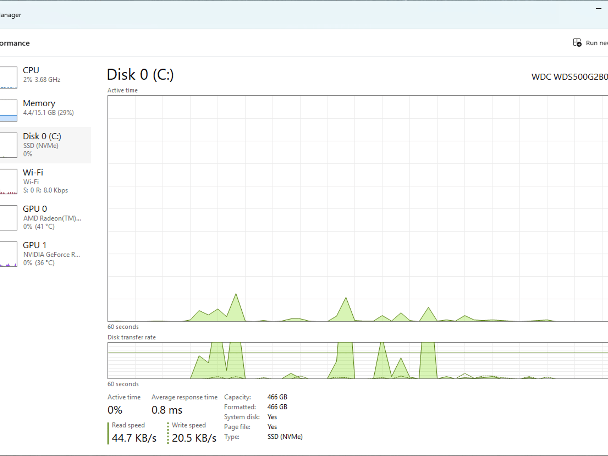Click the System disk Yes value
The width and height of the screenshot is (608, 456).
tap(272, 417)
